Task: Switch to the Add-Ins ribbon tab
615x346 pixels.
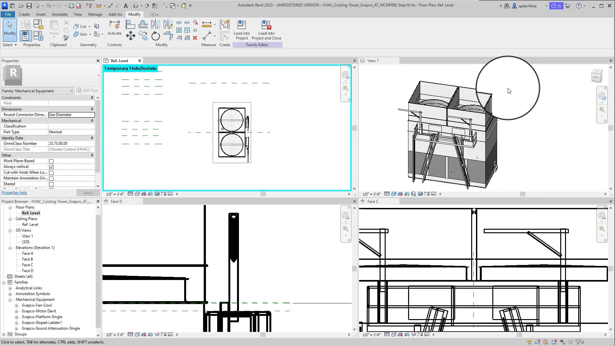Action: 115,14
